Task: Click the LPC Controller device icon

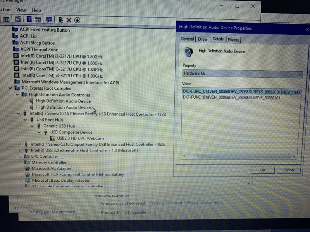Action: click(27, 157)
